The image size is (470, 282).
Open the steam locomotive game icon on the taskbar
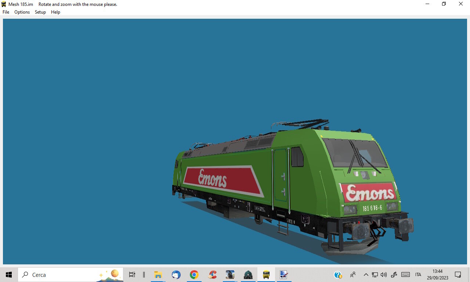(230, 275)
